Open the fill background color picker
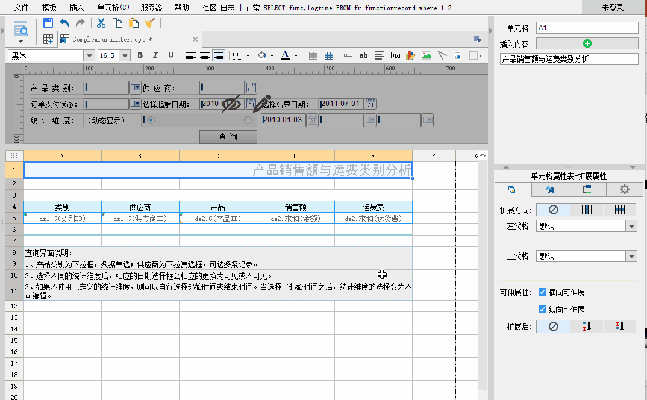This screenshot has width=647, height=400. click(261, 55)
